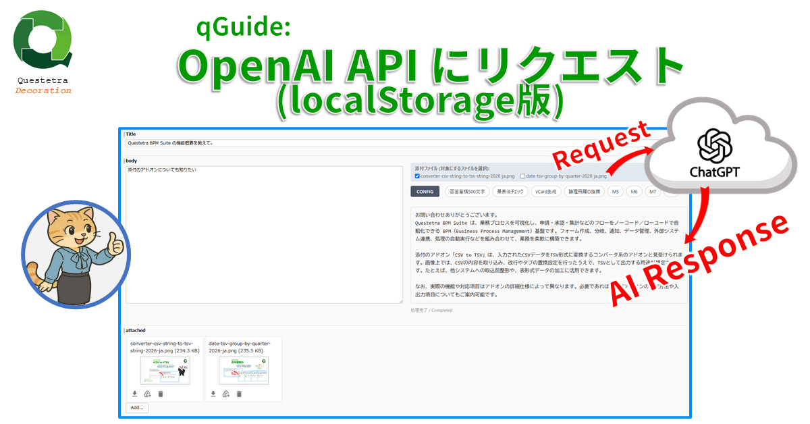This screenshot has height=424, width=810.
Task: Click inside the body text area
Action: pos(265,234)
